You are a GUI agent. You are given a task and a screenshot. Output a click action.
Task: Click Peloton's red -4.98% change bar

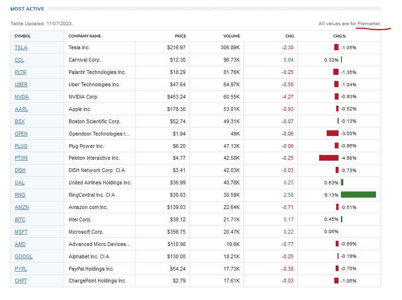[x=329, y=158]
